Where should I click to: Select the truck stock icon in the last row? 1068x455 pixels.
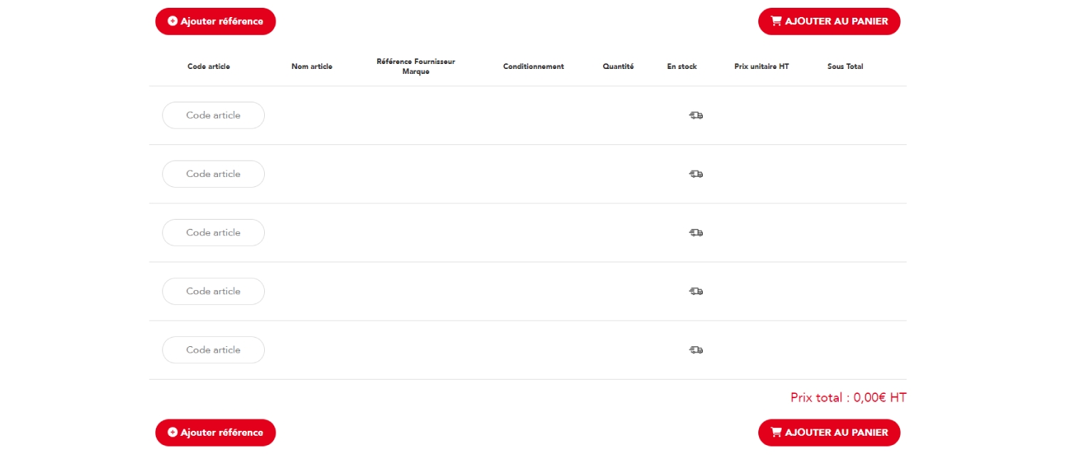tap(696, 350)
